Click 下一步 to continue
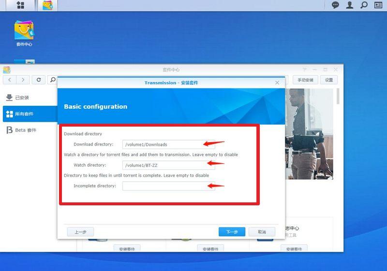The height and width of the screenshot is (271, 387). pyautogui.click(x=232, y=232)
